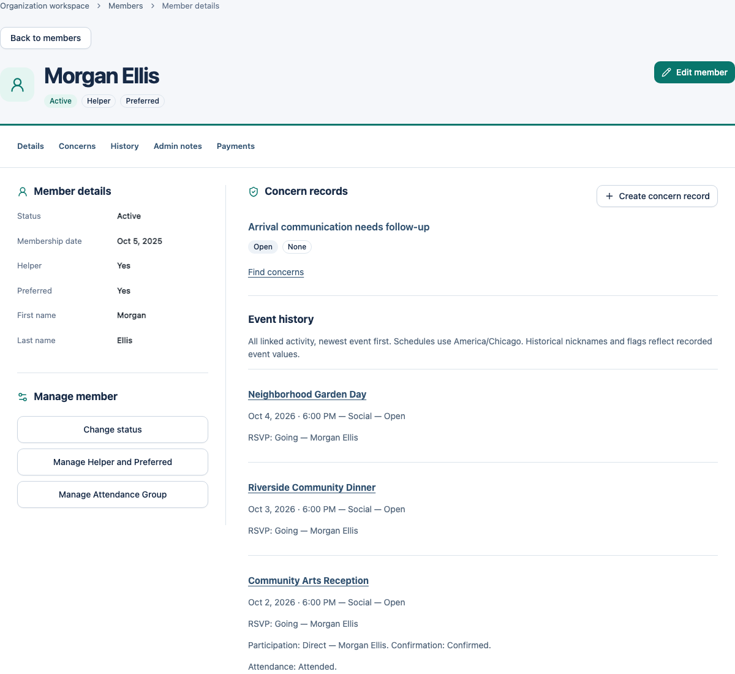Click the 'Ellis' last name value

coord(125,341)
